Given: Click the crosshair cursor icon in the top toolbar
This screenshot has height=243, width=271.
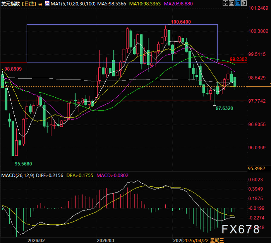Looking at the screenshot, I should [x=225, y=3].
